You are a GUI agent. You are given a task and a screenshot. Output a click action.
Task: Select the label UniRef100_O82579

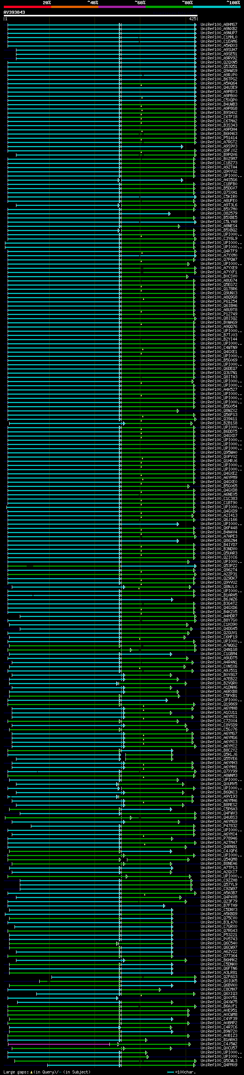[x=219, y=213]
